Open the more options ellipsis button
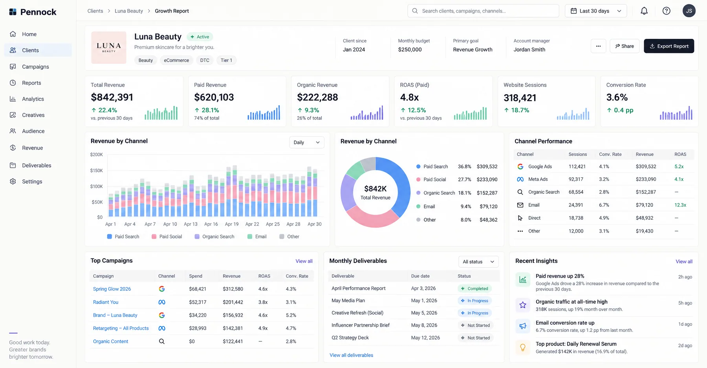The height and width of the screenshot is (368, 707). [x=598, y=46]
